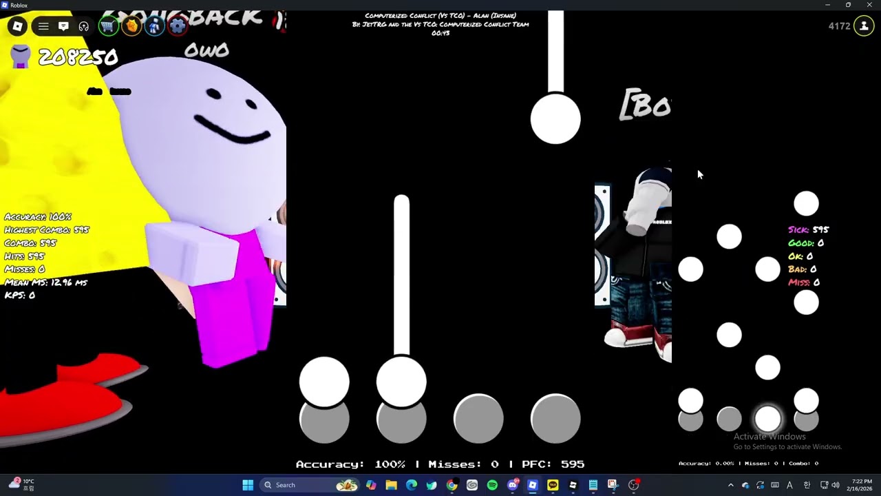The image size is (881, 496).
Task: Open the hamburger menu in Roblox top bar
Action: click(x=43, y=27)
